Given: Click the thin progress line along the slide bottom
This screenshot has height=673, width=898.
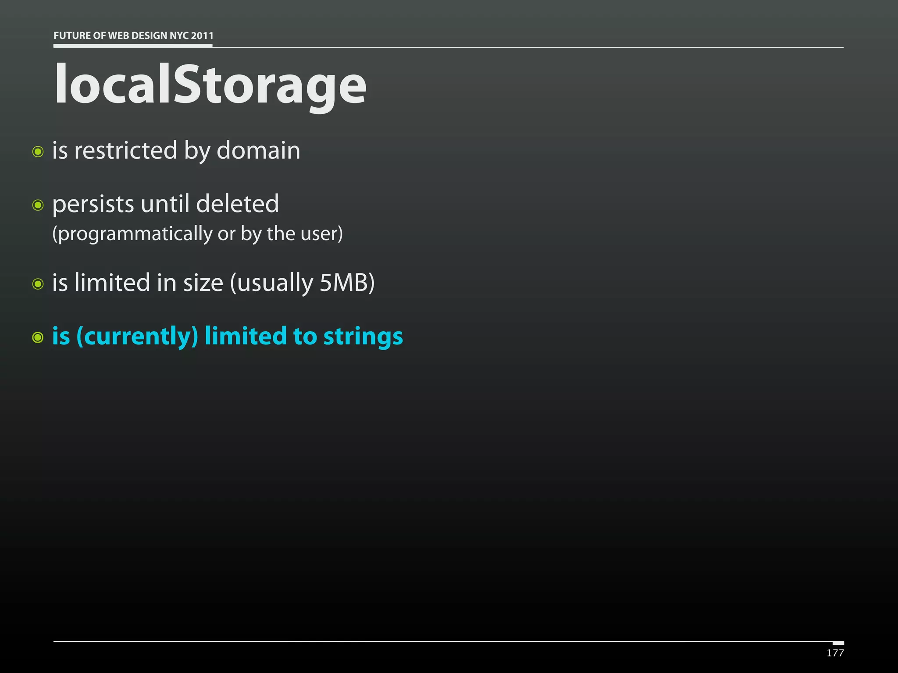Looking at the screenshot, I should click(x=443, y=641).
